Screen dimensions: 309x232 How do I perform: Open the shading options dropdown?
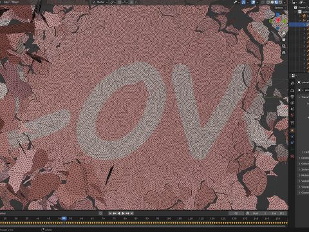coord(285,2)
